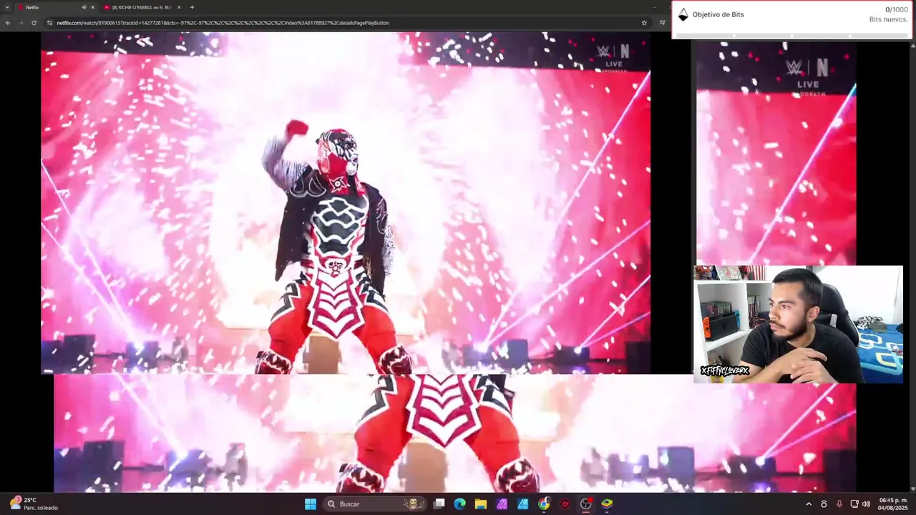Mute the Netflix tab audio icon
The width and height of the screenshot is (916, 515).
pyautogui.click(x=84, y=7)
